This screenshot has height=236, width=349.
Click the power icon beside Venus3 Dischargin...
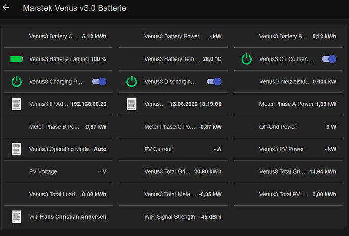point(132,81)
